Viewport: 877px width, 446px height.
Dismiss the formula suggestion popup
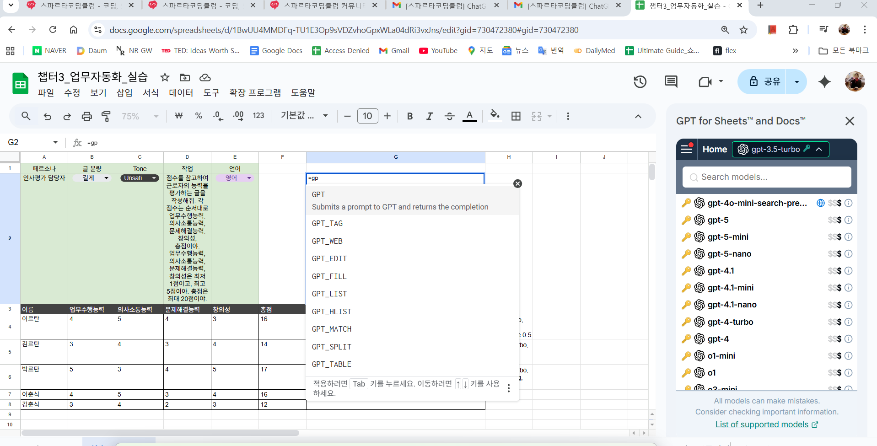(517, 183)
